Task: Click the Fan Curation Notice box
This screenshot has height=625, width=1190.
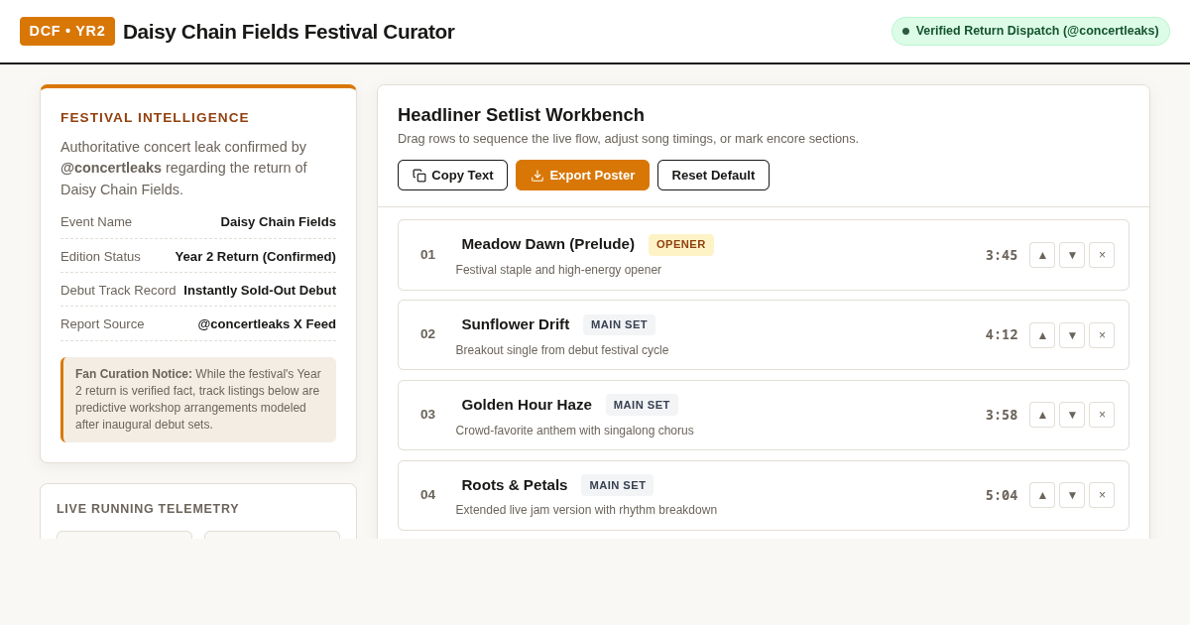Action: (x=198, y=400)
